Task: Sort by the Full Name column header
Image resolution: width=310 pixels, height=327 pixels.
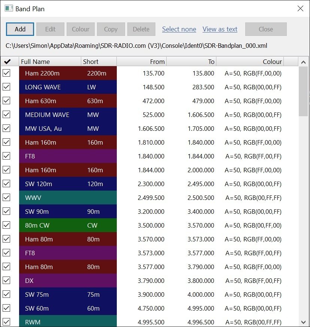Action: click(x=50, y=61)
